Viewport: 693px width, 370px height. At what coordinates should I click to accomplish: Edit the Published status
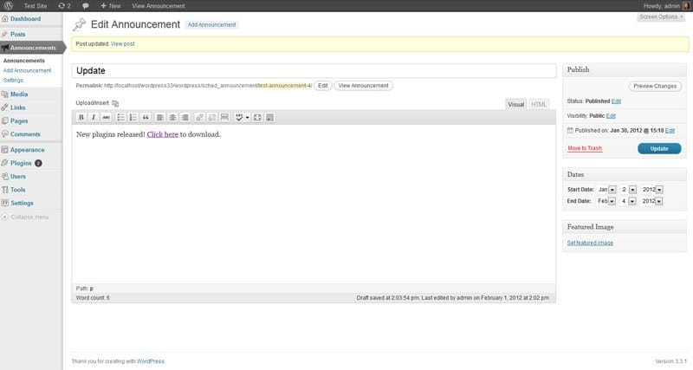coord(616,101)
